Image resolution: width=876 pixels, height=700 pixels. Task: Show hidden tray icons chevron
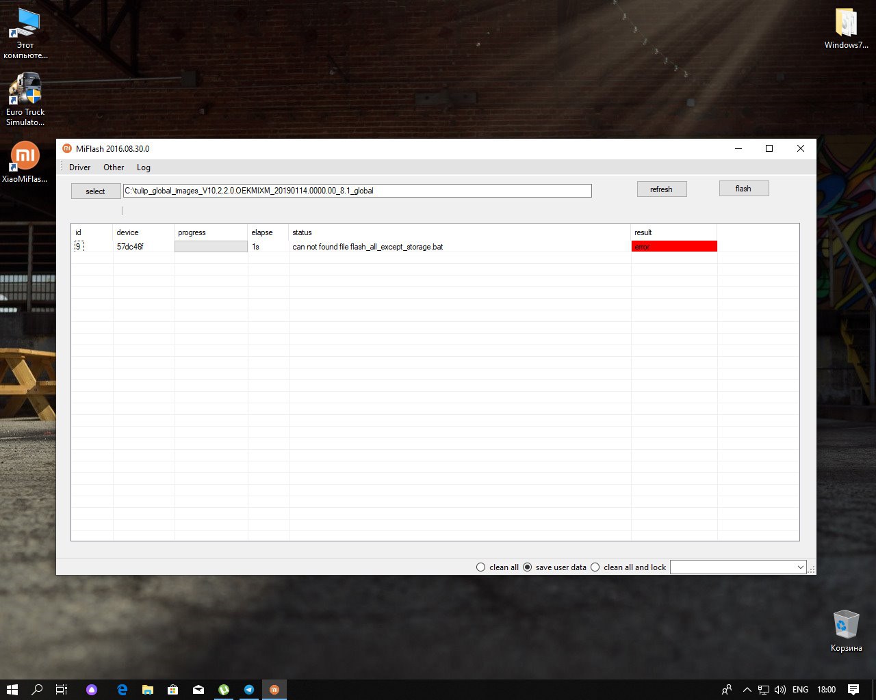747,690
